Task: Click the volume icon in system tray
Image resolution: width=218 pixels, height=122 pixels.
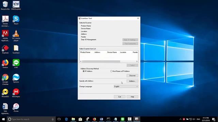Action: click(194, 119)
